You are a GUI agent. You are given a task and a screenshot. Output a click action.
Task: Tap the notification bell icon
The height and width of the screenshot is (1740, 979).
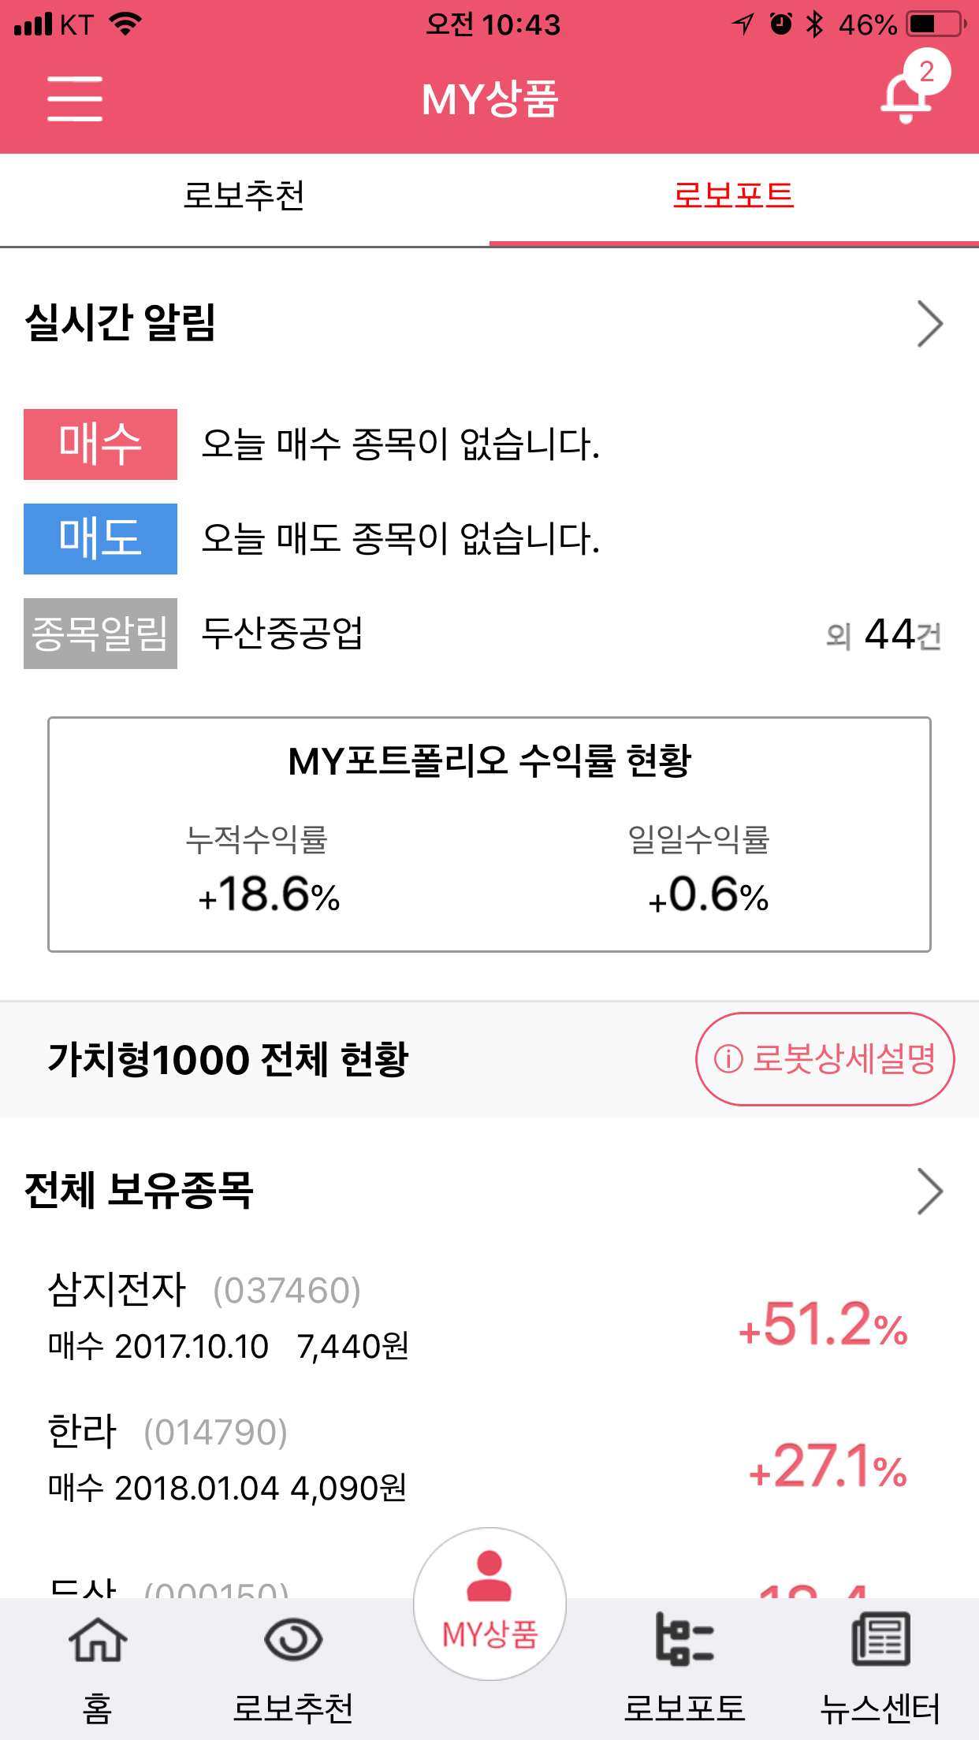(x=906, y=97)
